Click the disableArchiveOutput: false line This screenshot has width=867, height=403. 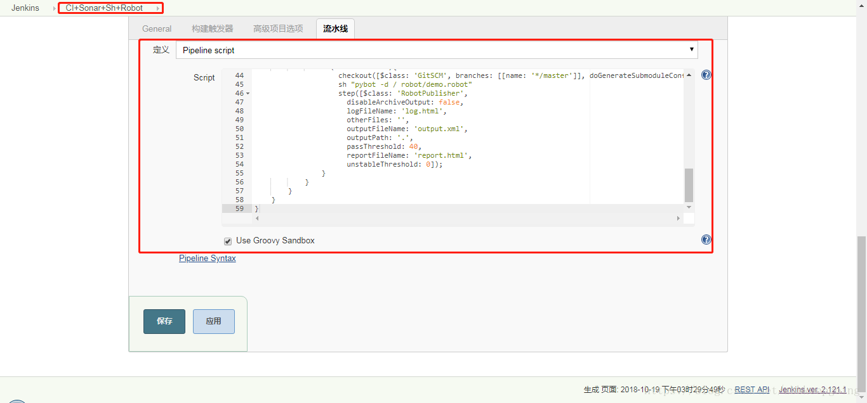click(405, 102)
